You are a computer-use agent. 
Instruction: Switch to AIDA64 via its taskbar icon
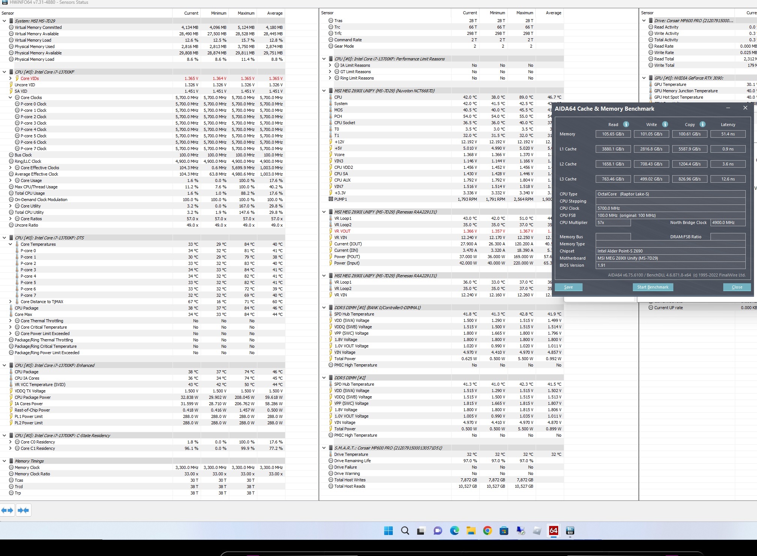pyautogui.click(x=553, y=530)
